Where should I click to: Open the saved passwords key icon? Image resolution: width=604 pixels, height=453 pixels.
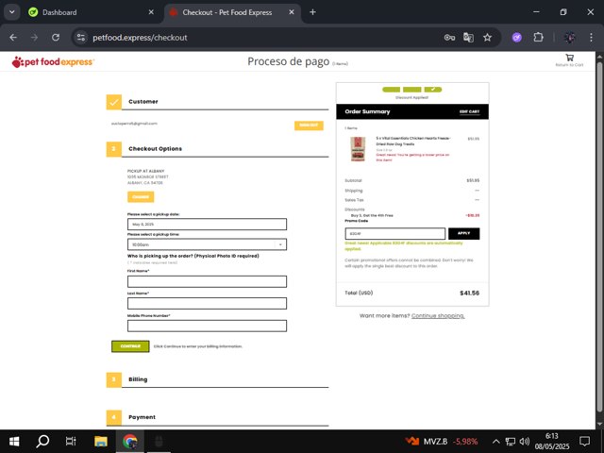coord(449,38)
